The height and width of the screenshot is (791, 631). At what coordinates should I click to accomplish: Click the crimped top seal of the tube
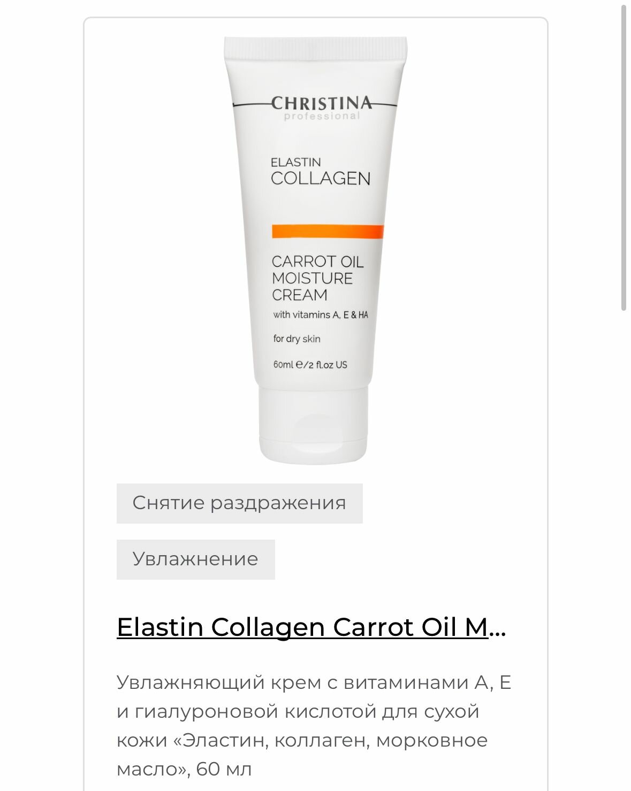click(316, 47)
